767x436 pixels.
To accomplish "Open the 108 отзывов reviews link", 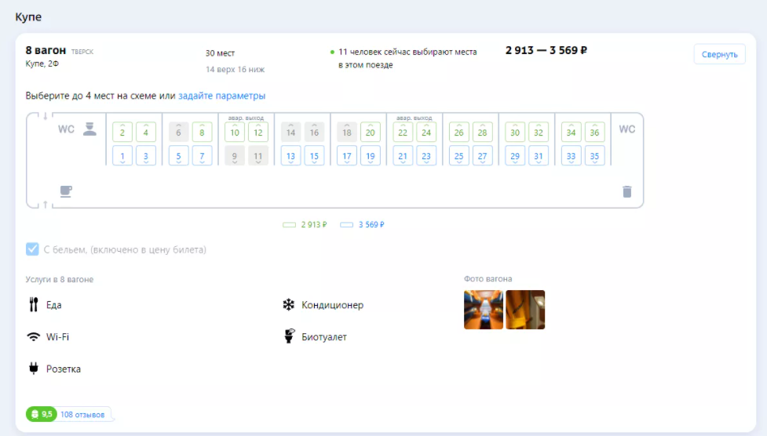I will pos(82,415).
